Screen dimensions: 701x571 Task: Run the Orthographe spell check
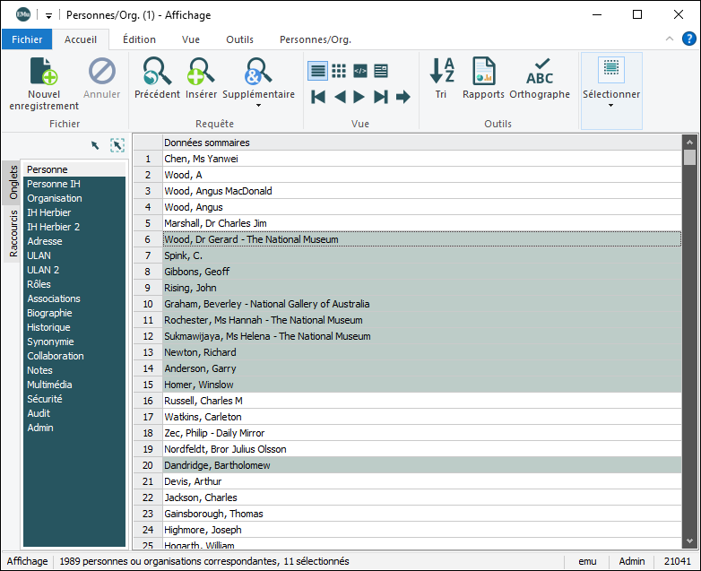(x=540, y=72)
